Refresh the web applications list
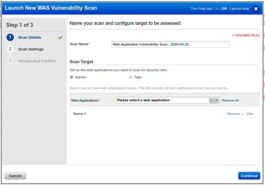The height and width of the screenshot is (186, 265). [x=212, y=100]
